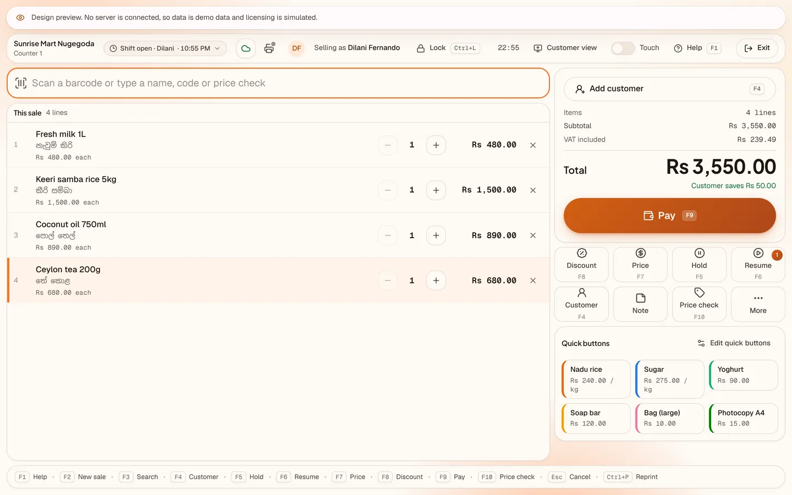792x495 pixels.
Task: Remove Fresh milk 1L line
Action: (x=533, y=145)
